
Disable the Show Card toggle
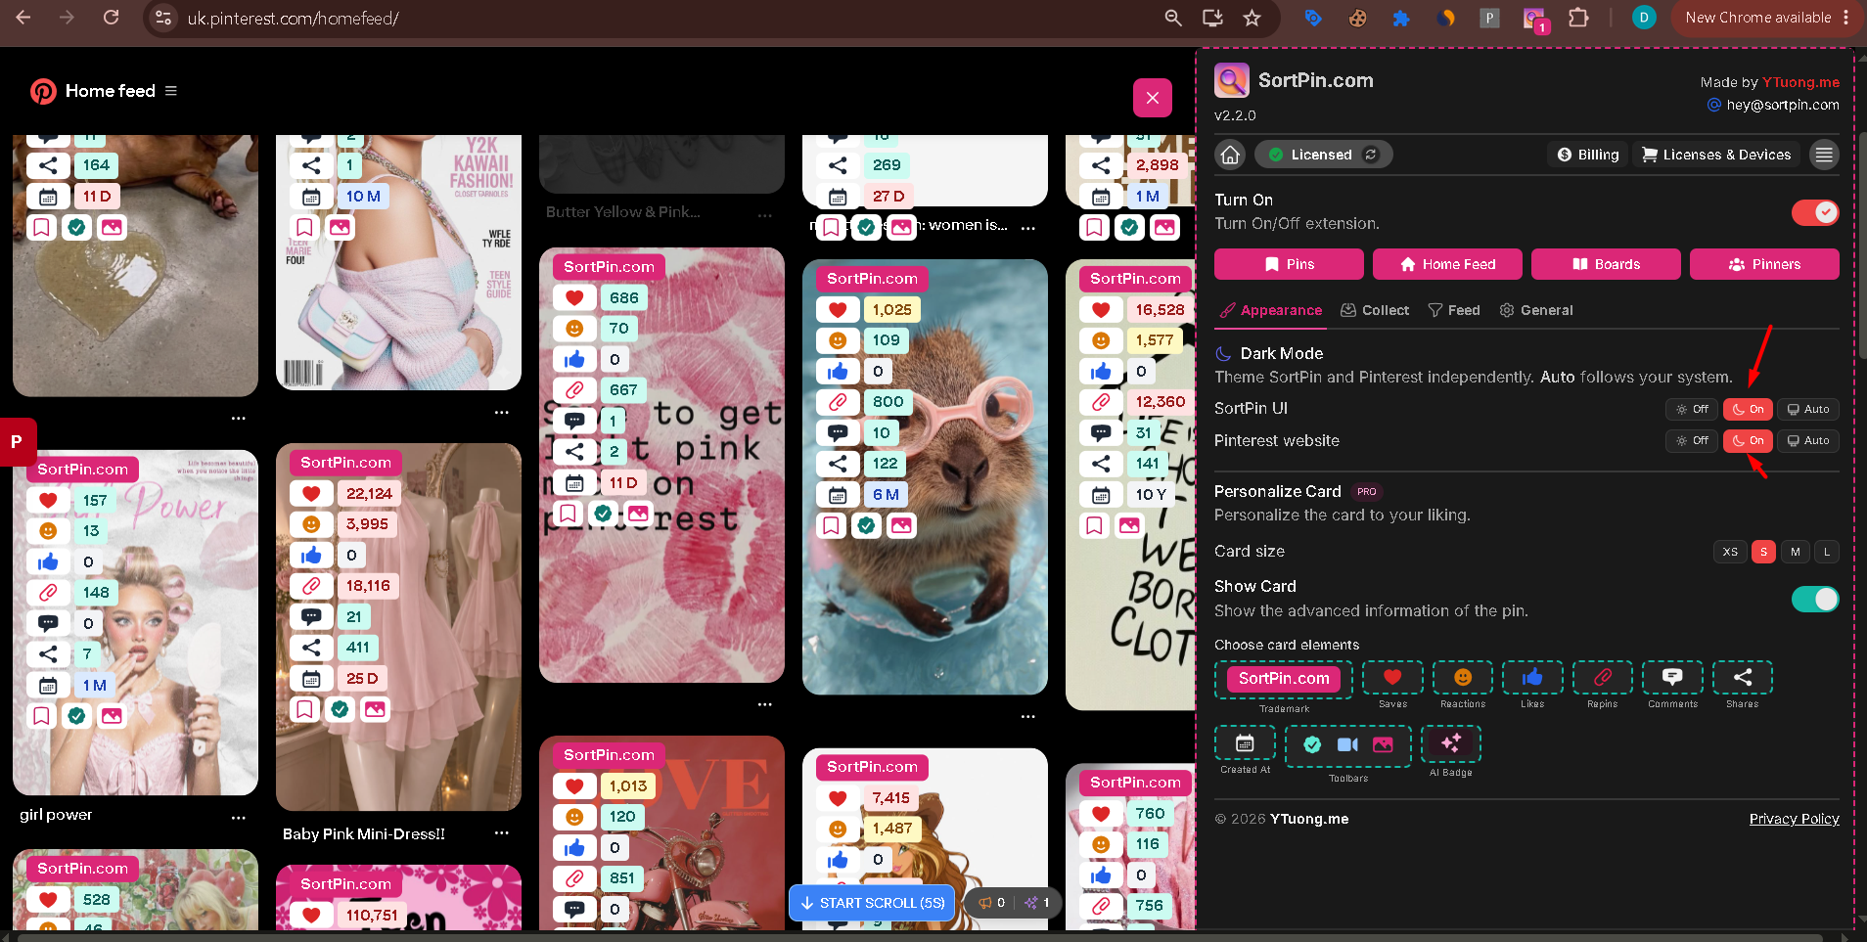(1815, 599)
